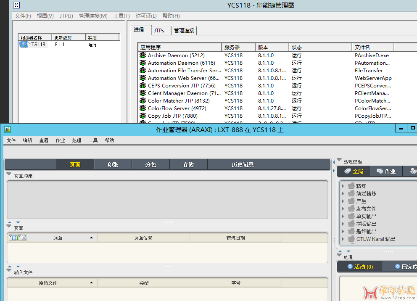Click the folder icon next to 单页输出
The width and height of the screenshot is (417, 301).
pos(351,216)
